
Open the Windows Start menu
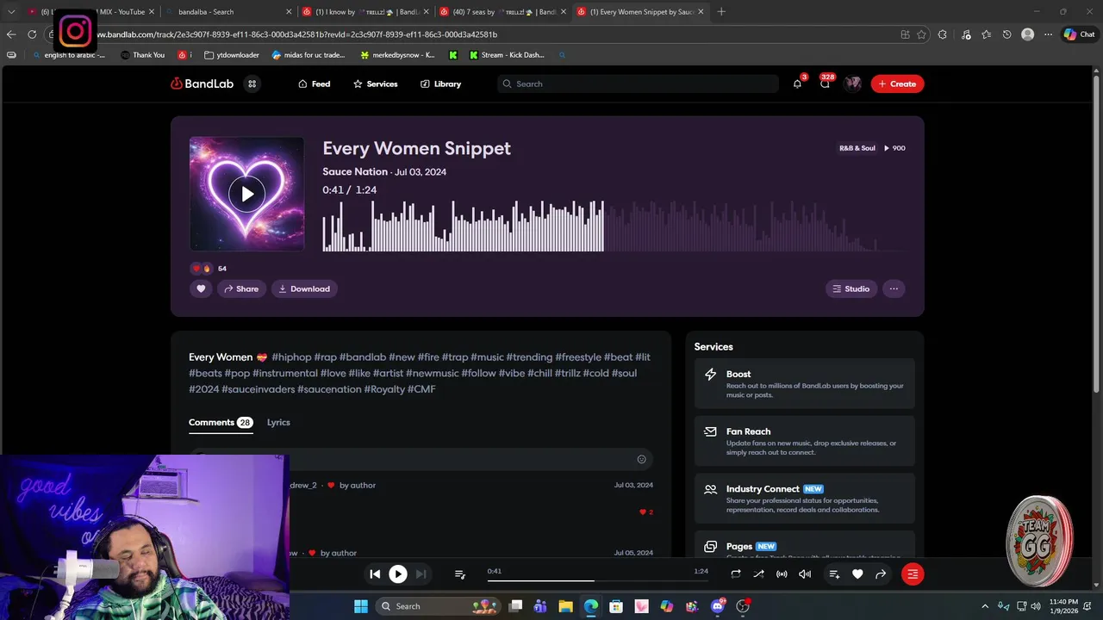click(361, 606)
